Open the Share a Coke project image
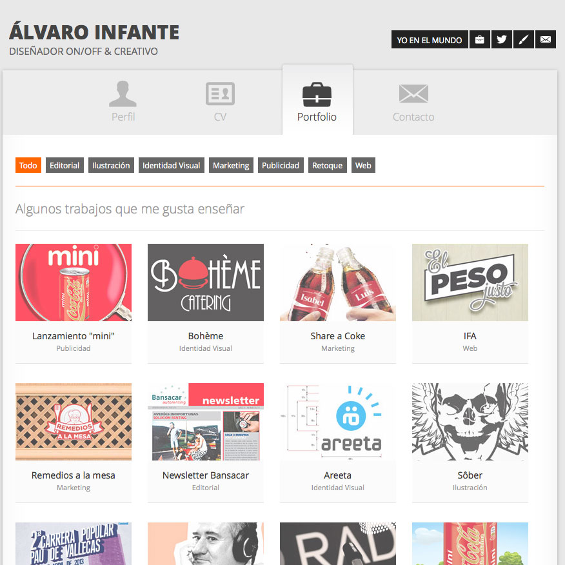Screen dimensions: 565x565 pyautogui.click(x=338, y=282)
